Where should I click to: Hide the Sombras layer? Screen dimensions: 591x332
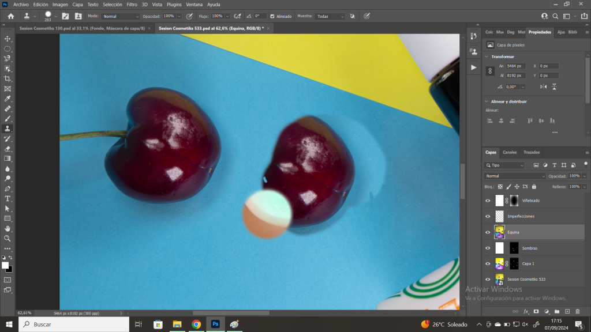click(487, 248)
